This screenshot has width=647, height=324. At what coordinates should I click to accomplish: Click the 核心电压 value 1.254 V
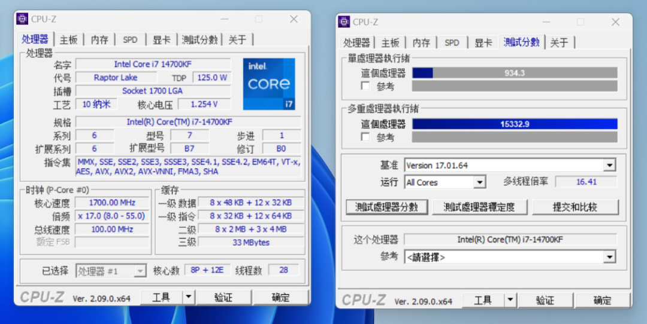(204, 104)
